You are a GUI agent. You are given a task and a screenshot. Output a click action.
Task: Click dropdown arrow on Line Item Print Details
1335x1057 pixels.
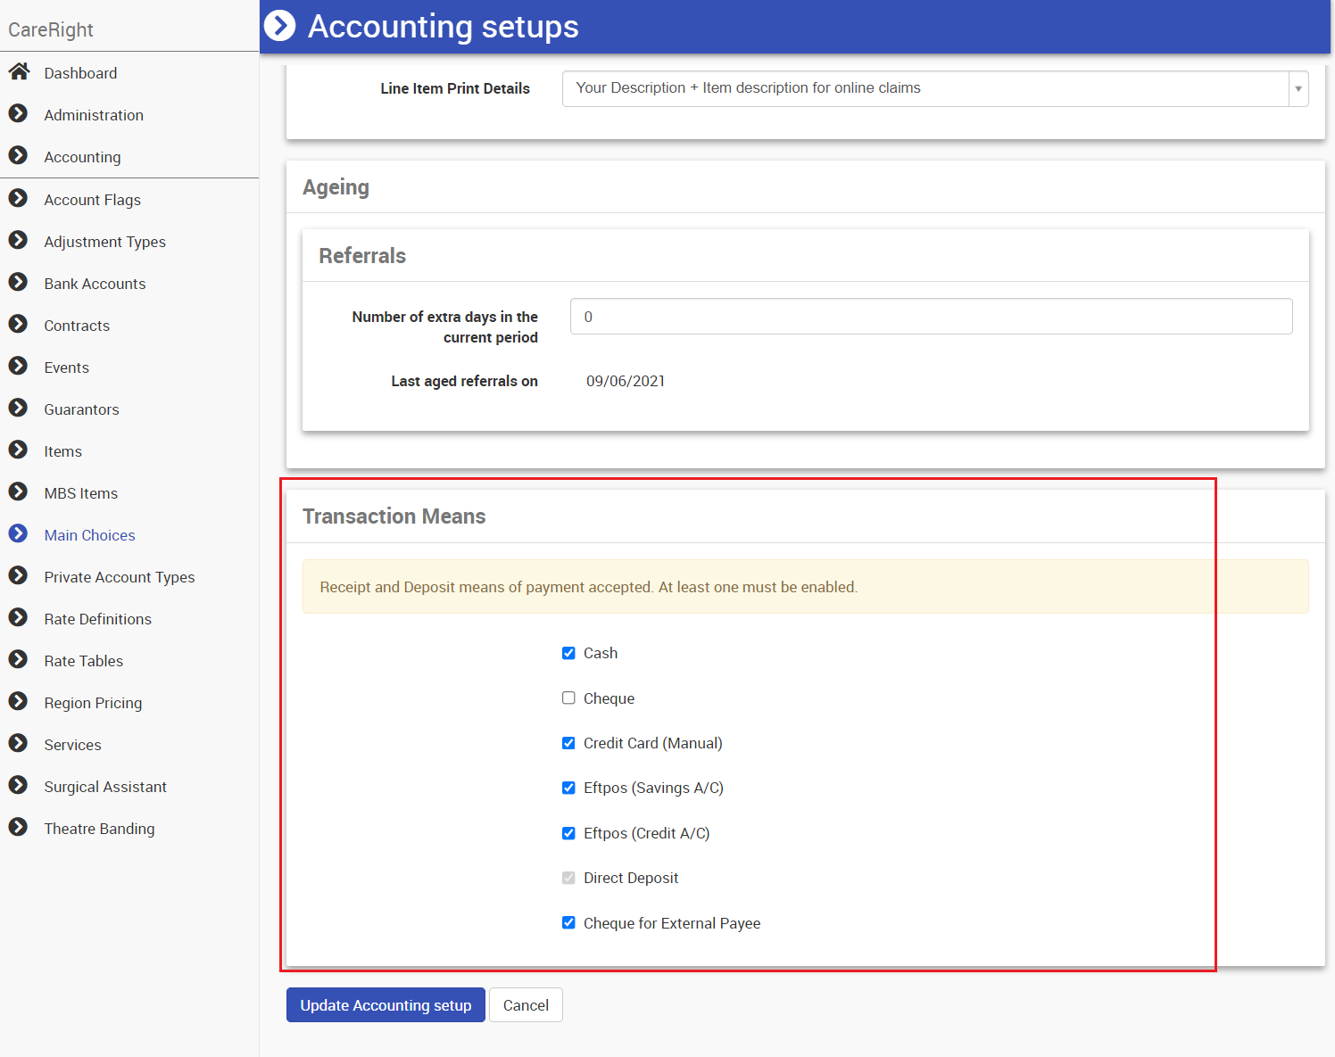(x=1298, y=88)
